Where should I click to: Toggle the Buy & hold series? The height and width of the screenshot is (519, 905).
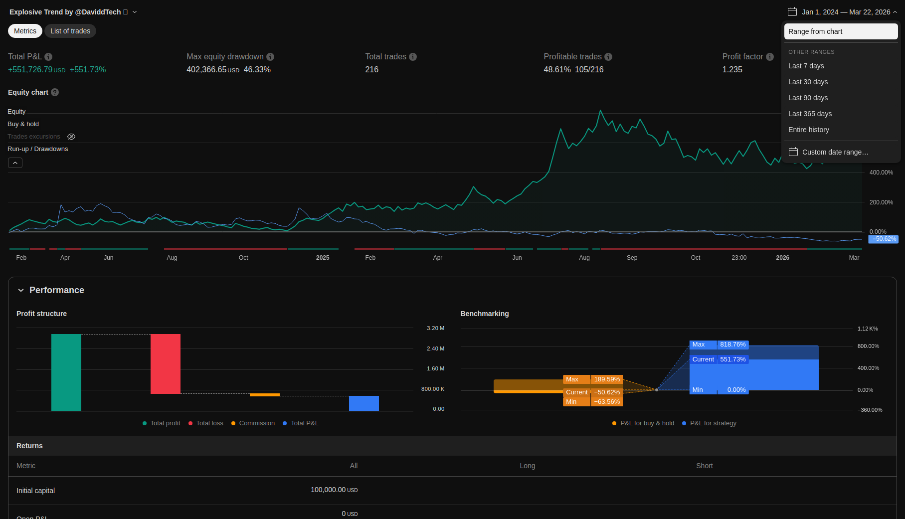pos(23,124)
